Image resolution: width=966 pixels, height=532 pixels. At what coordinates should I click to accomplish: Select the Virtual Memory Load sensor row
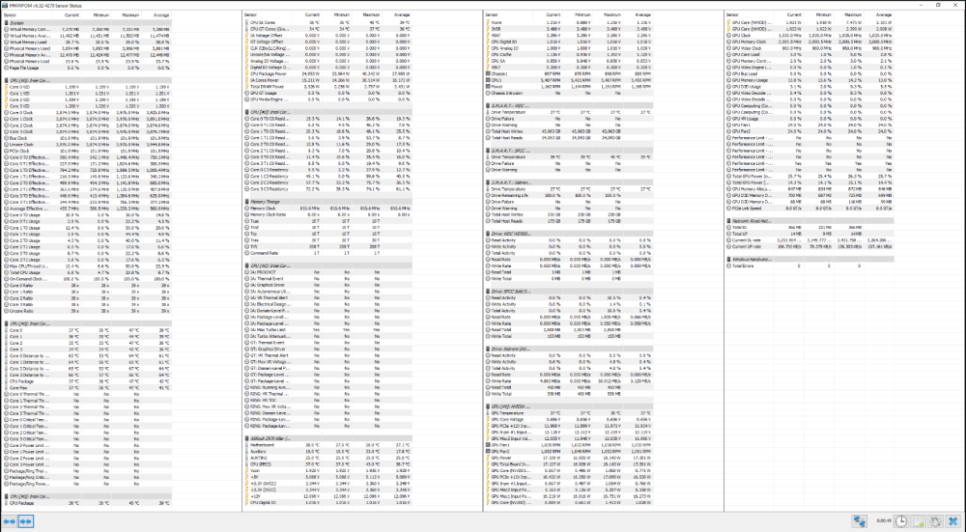[29, 42]
